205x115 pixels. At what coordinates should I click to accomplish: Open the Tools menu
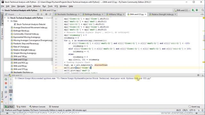click(50, 6)
